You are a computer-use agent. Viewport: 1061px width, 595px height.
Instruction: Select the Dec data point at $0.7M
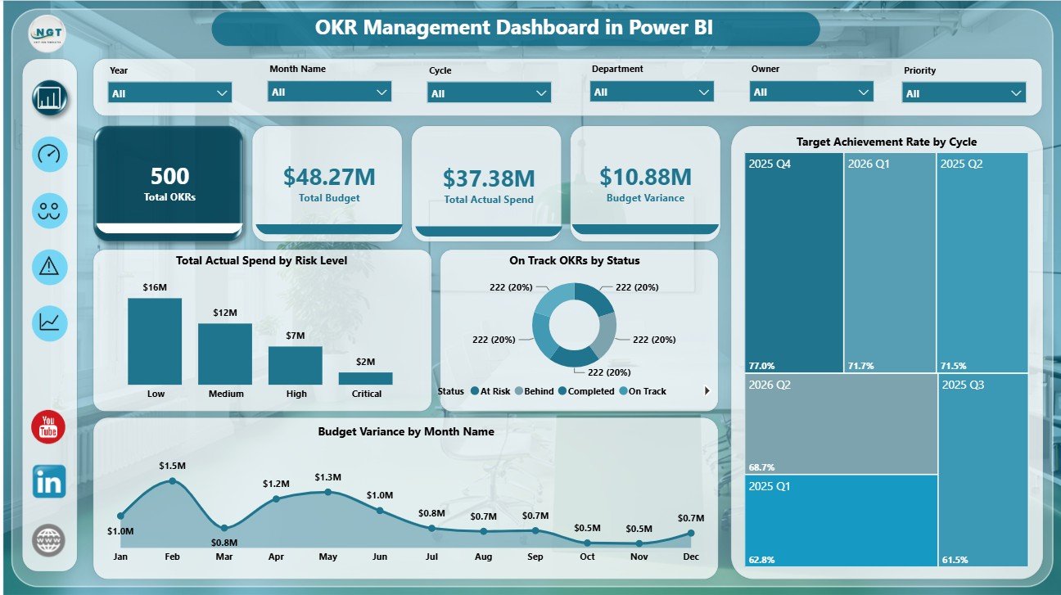point(690,533)
